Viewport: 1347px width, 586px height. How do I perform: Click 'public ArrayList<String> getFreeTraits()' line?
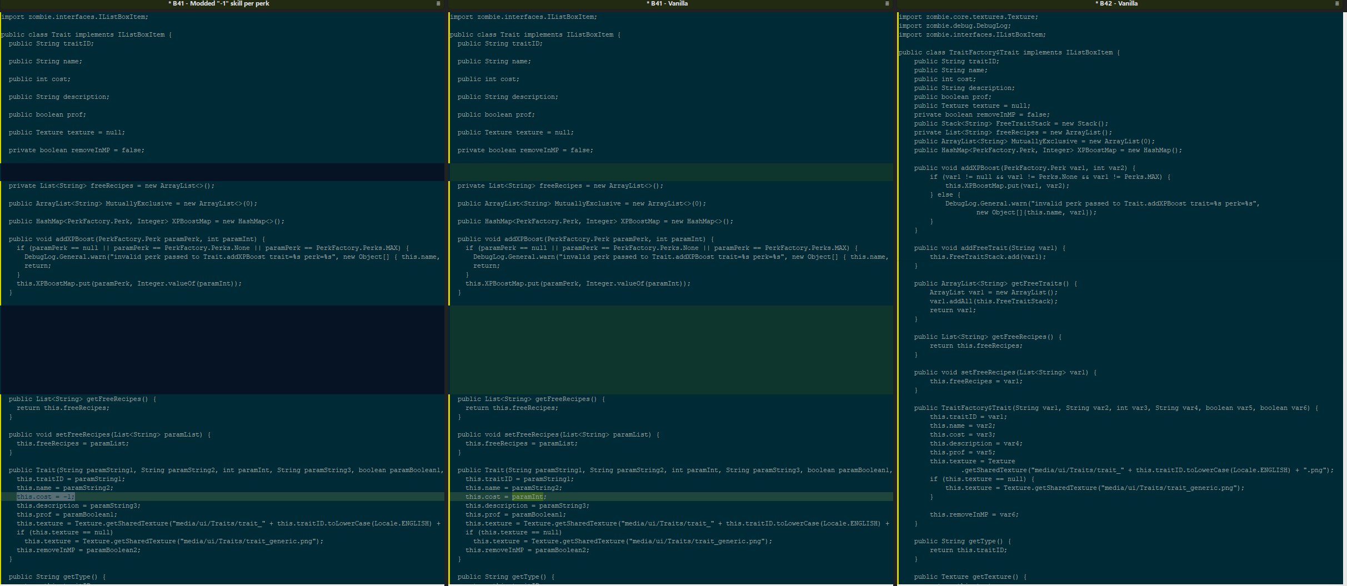[x=995, y=283]
